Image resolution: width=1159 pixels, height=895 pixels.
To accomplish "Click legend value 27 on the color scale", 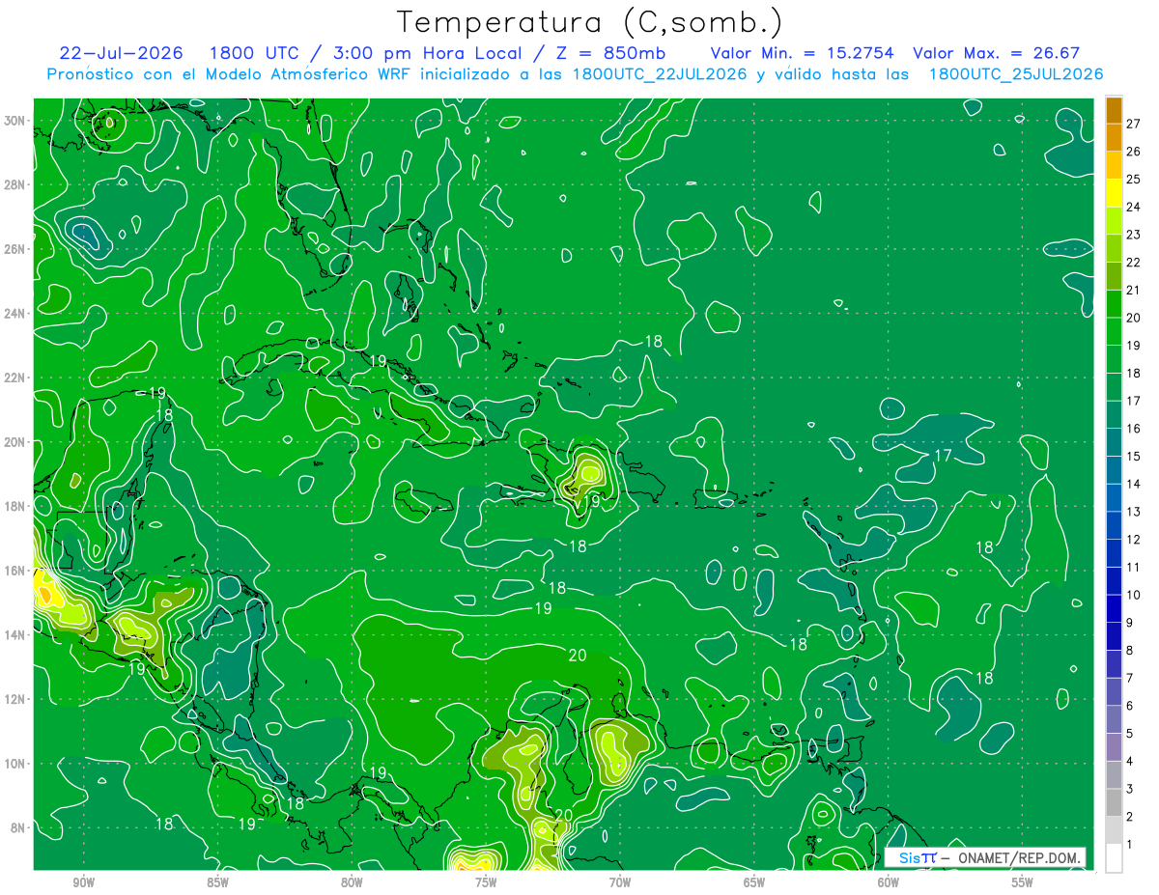I will (x=1134, y=124).
